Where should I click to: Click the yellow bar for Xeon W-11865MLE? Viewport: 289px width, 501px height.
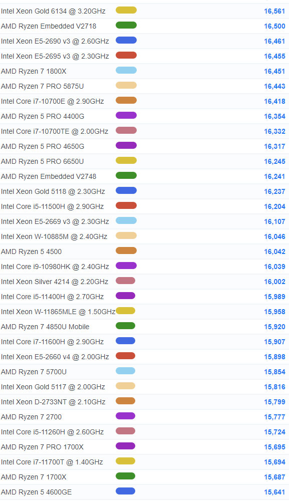126,311
